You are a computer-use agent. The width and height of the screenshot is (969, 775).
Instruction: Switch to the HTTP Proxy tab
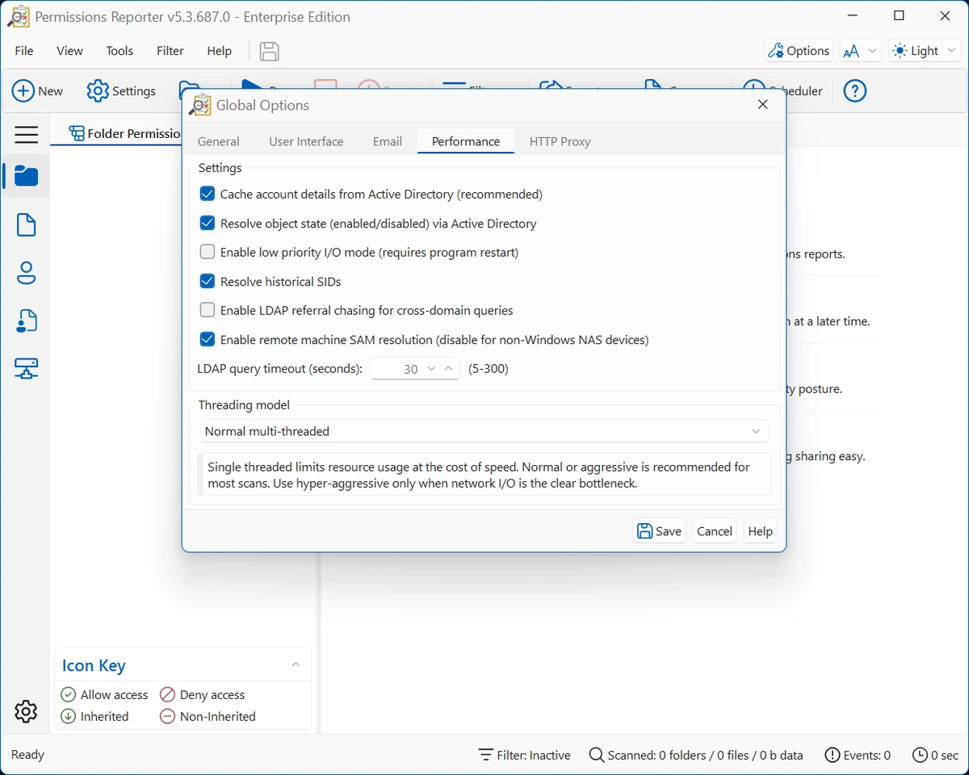[560, 141]
